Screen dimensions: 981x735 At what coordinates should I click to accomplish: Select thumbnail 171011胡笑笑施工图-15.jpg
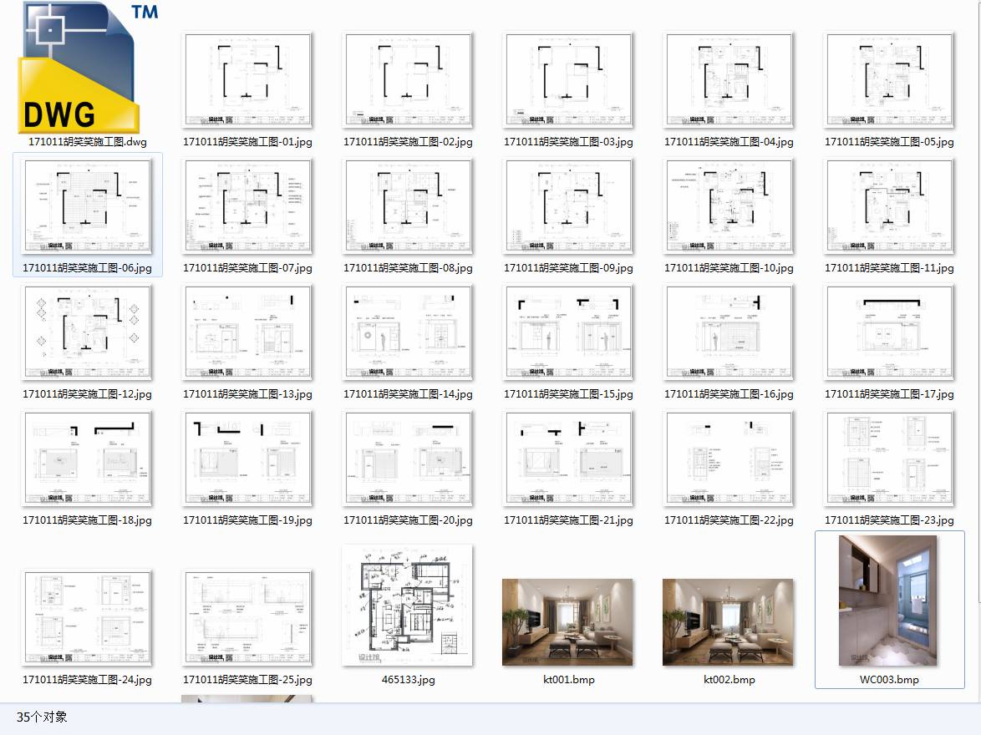[x=568, y=332]
